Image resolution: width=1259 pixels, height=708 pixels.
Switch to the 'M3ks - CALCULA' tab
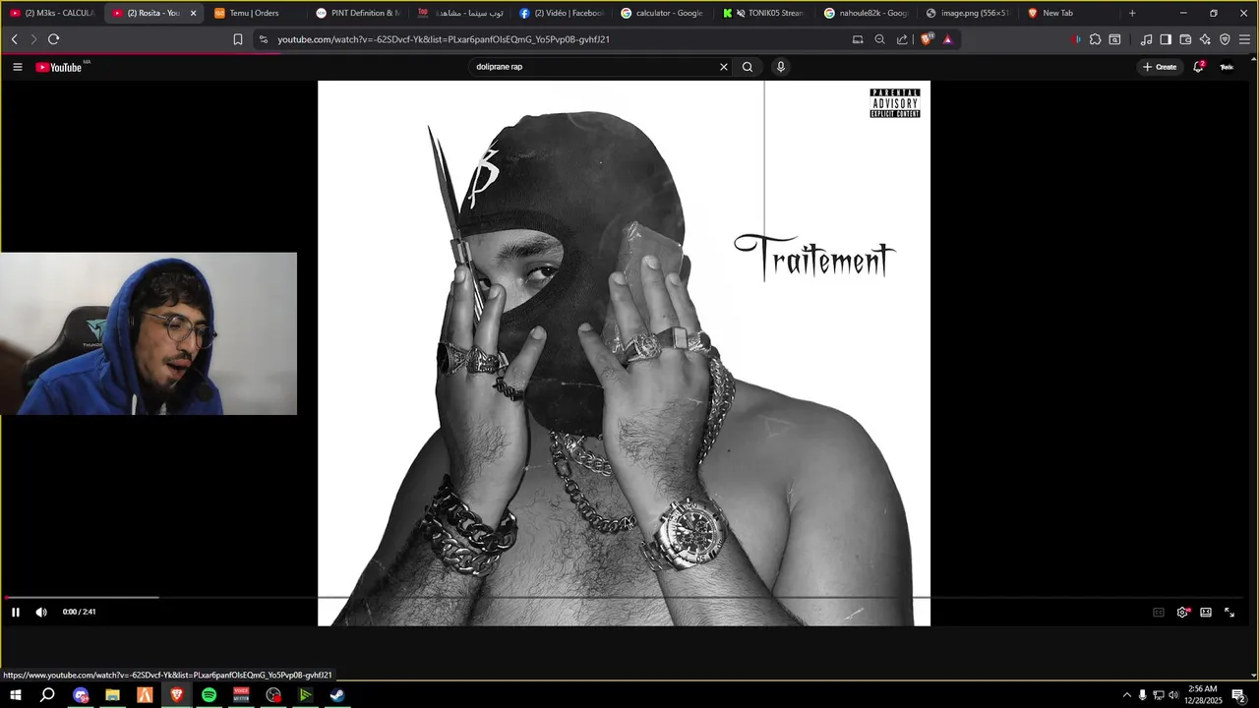pos(51,13)
